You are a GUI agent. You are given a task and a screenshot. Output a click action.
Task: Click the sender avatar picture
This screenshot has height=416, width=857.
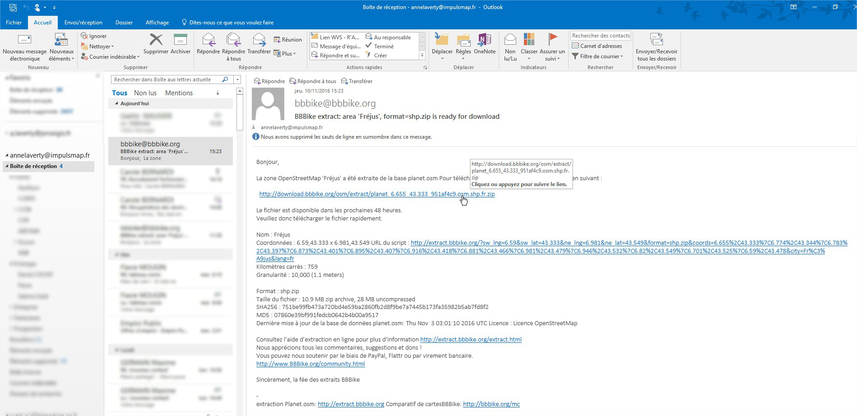pyautogui.click(x=268, y=104)
